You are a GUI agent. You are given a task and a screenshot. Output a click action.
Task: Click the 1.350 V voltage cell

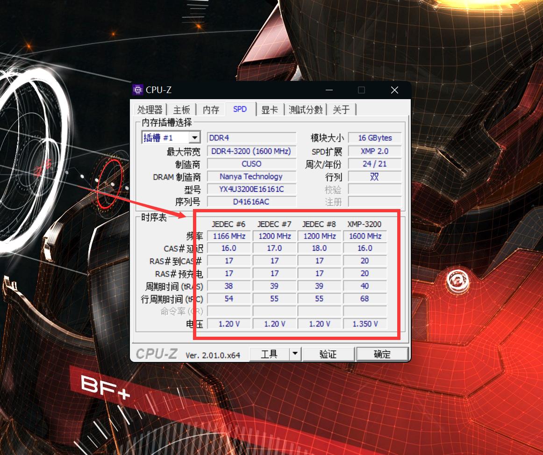(x=365, y=324)
